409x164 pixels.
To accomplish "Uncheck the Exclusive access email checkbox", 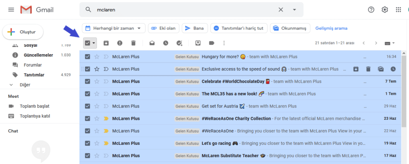I will (87, 69).
